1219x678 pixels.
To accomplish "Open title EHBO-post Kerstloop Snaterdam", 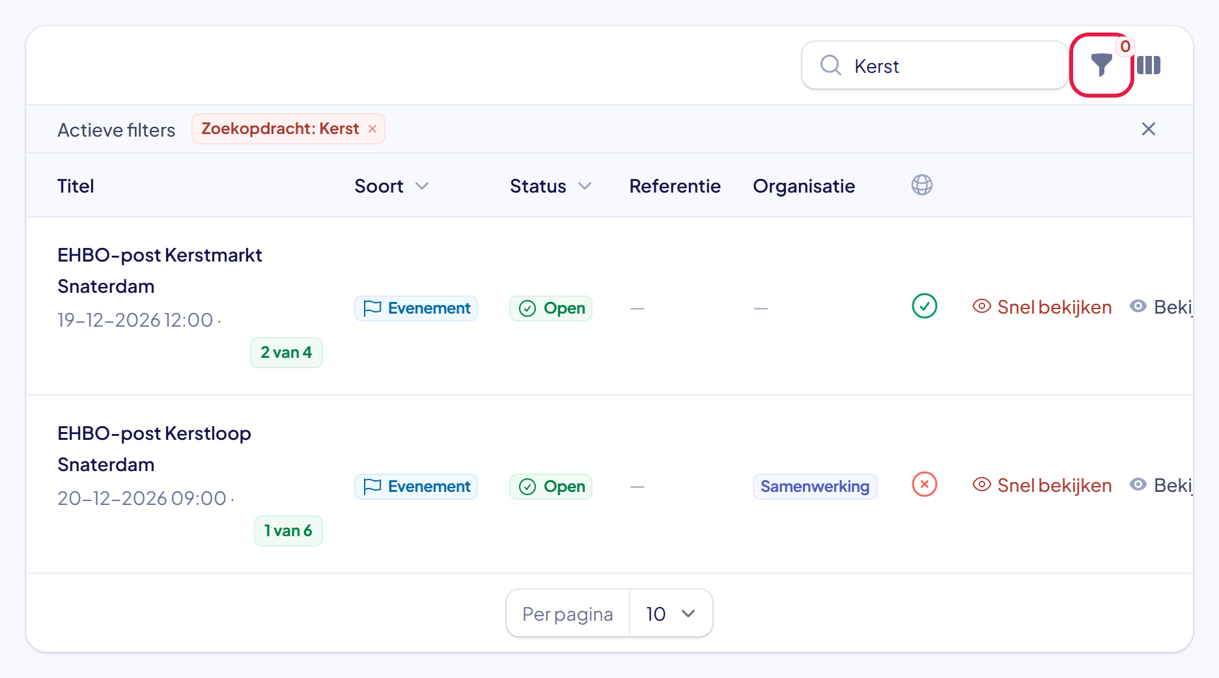I will point(154,449).
